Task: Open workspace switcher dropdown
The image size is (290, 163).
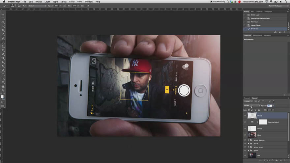Action: 278,6
